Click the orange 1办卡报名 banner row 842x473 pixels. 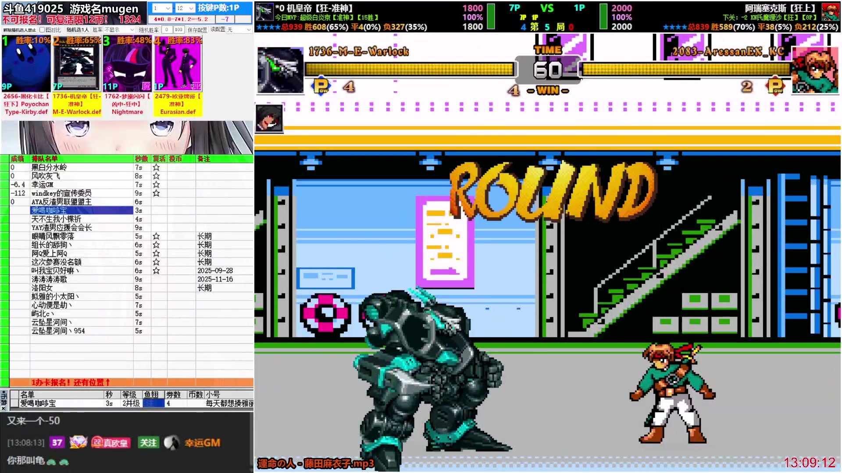[x=132, y=382]
